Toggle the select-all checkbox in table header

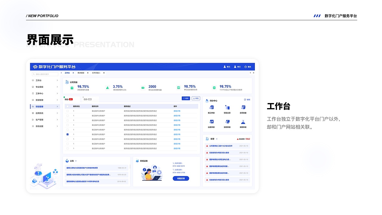click(67, 106)
